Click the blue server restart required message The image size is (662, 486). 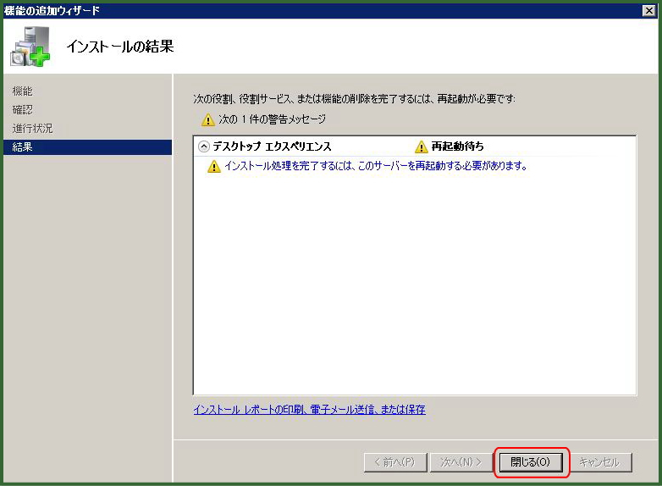375,166
